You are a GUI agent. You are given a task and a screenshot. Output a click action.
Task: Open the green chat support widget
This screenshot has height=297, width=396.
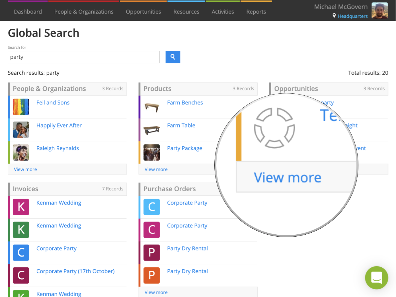376,278
